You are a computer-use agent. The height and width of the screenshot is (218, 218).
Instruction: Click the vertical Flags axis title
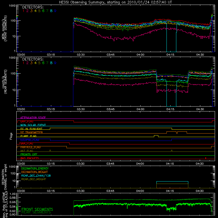point(11,136)
